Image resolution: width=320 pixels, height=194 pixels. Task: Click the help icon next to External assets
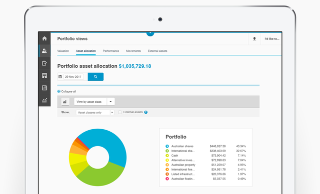click(x=145, y=112)
